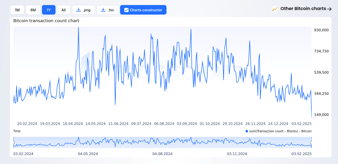Select the 6M time range

(x=33, y=10)
